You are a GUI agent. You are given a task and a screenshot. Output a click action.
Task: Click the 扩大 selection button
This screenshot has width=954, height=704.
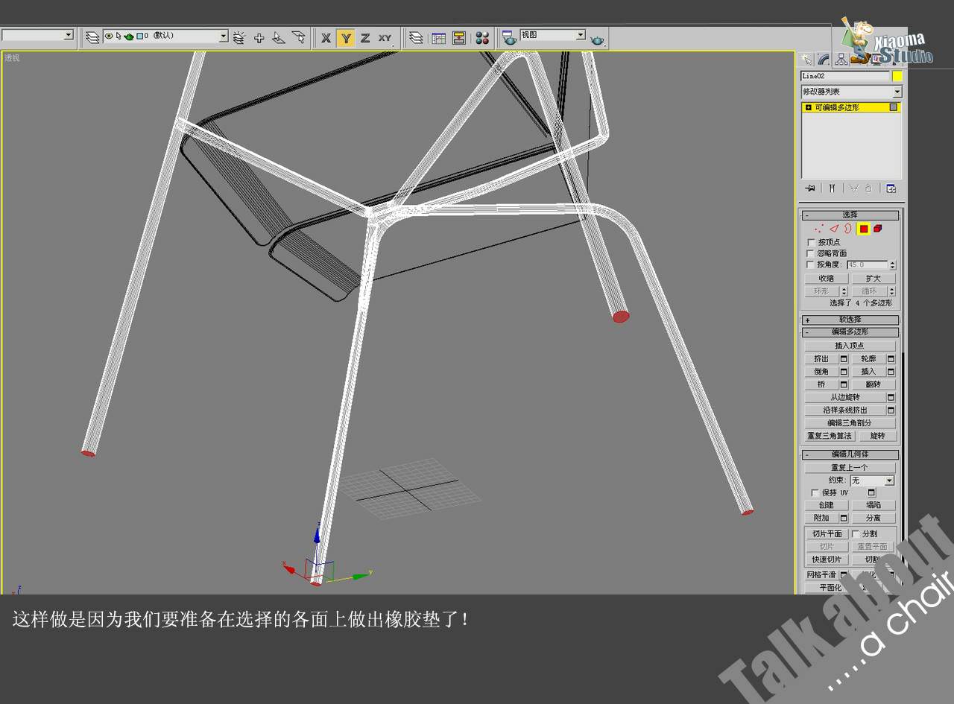coord(874,279)
